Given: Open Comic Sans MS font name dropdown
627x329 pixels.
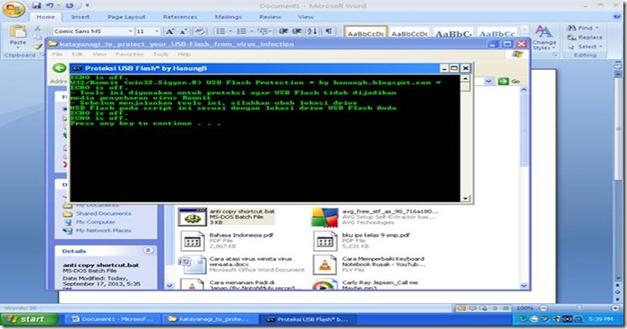Looking at the screenshot, I should 131,31.
